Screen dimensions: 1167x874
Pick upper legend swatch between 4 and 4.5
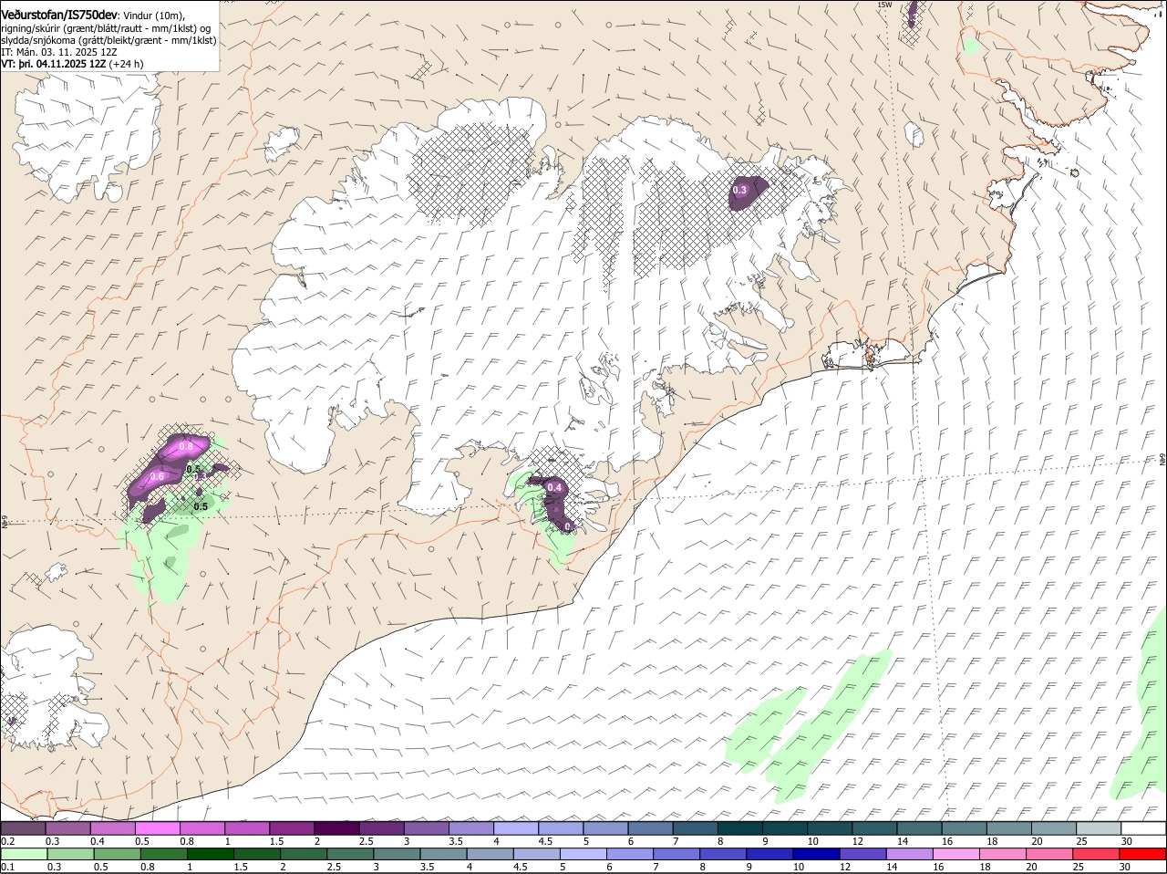tap(516, 828)
